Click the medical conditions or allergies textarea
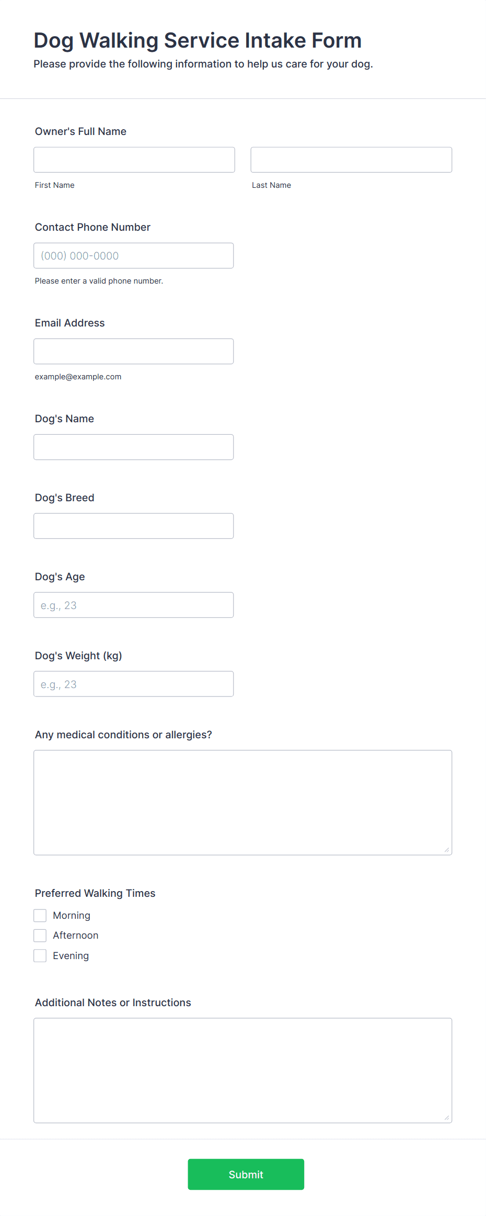Image resolution: width=486 pixels, height=1216 pixels. [x=243, y=803]
